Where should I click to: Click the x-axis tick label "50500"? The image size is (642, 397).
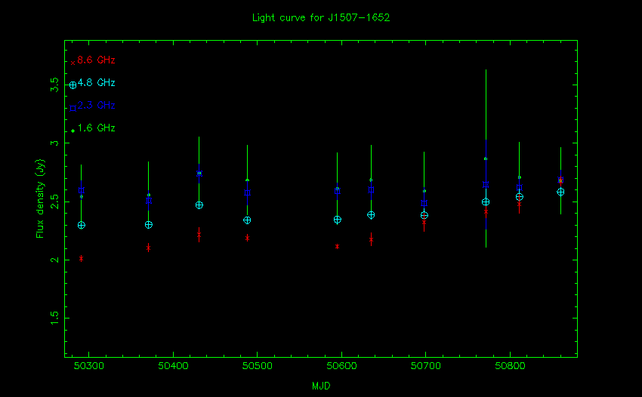pos(257,366)
